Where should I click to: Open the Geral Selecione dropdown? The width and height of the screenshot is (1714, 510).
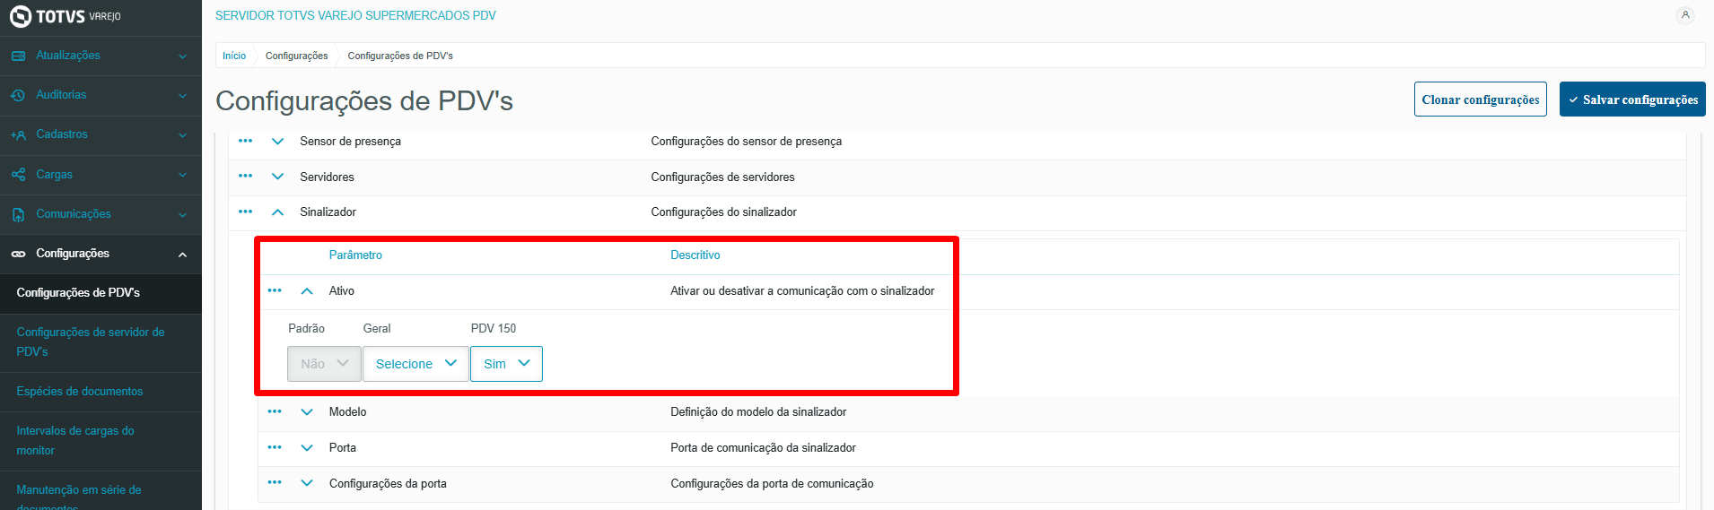pyautogui.click(x=415, y=364)
